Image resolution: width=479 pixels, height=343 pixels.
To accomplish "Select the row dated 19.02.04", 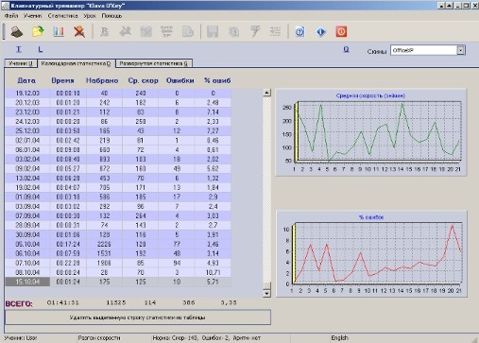I will click(118, 188).
